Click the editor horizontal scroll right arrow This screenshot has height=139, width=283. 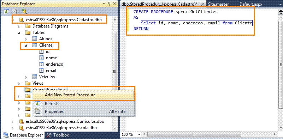(x=275, y=134)
